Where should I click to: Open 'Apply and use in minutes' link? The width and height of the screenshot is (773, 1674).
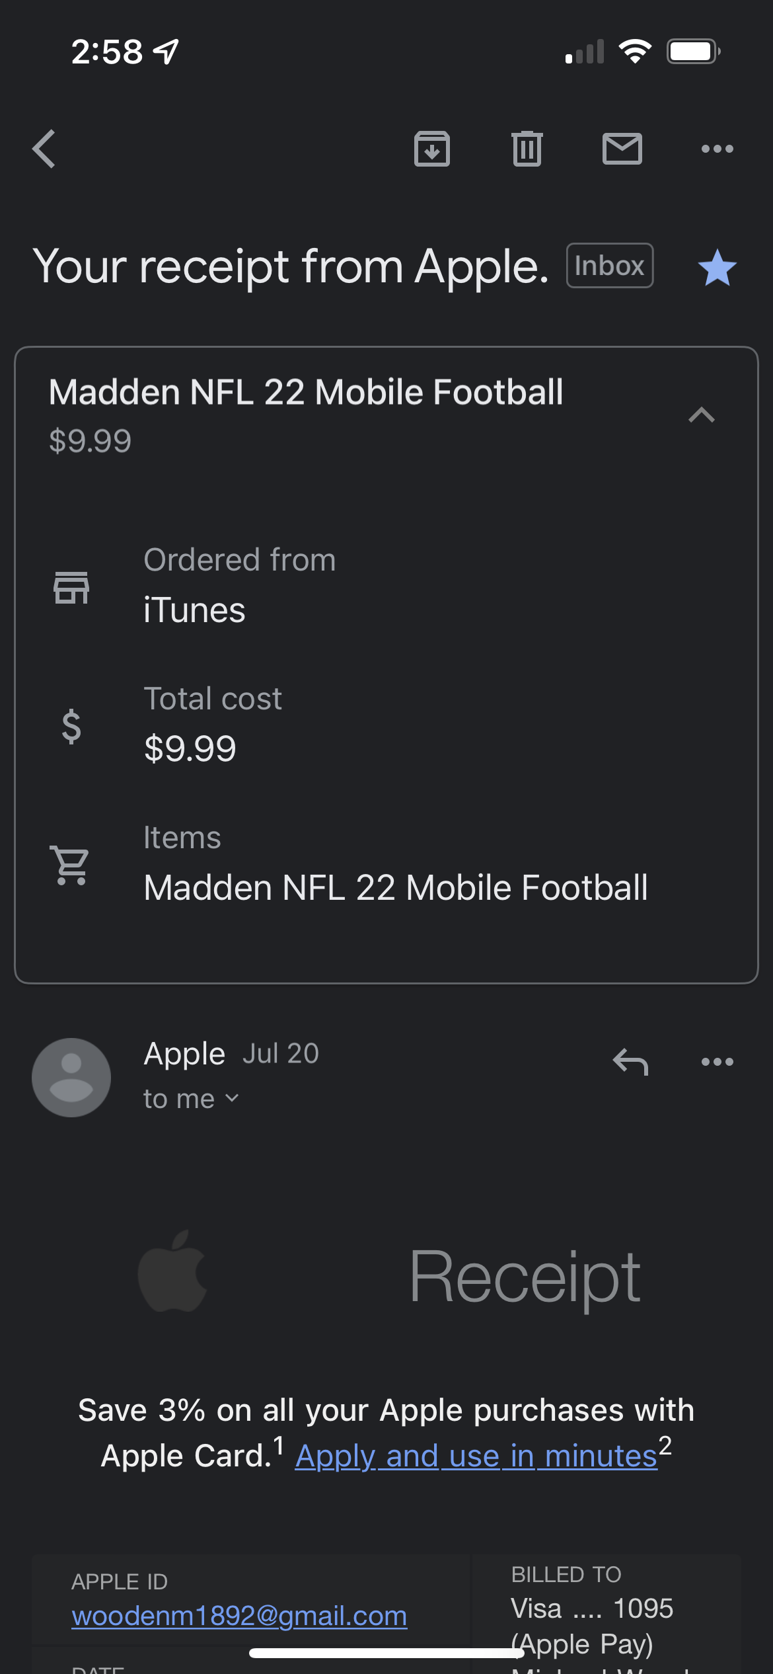click(x=476, y=1456)
